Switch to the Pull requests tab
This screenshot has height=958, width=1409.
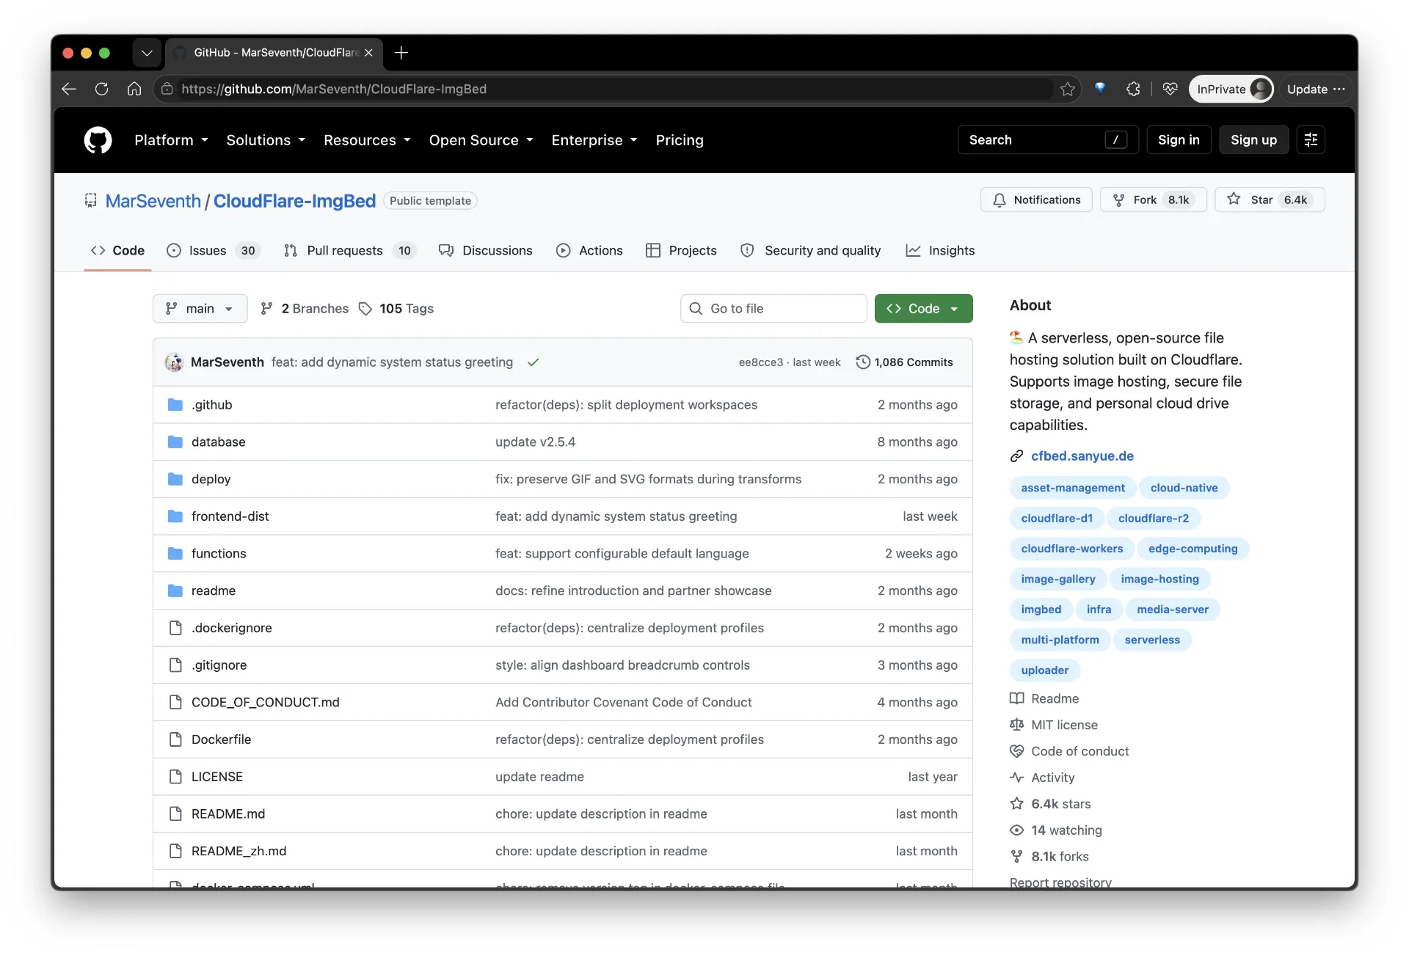click(349, 251)
